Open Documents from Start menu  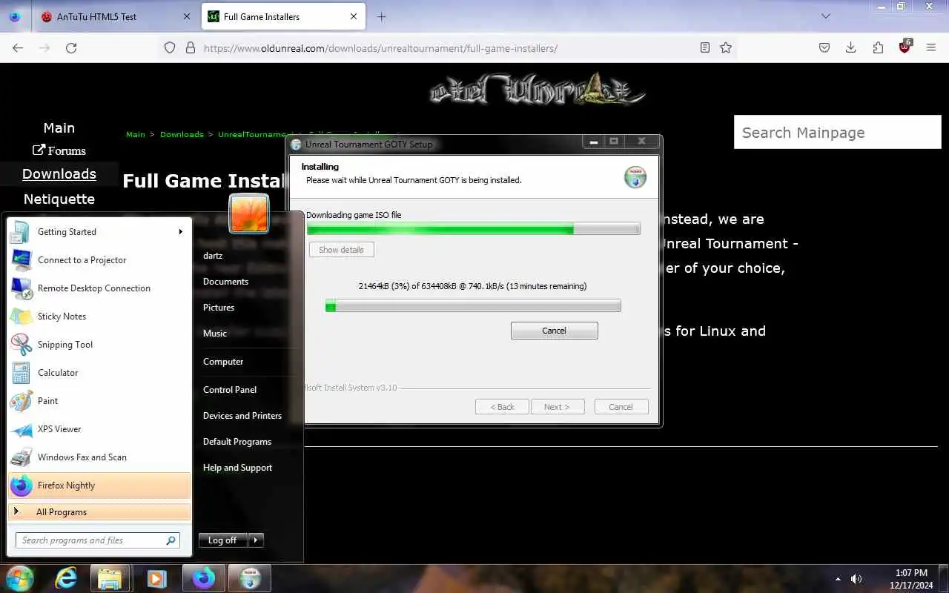tap(225, 282)
